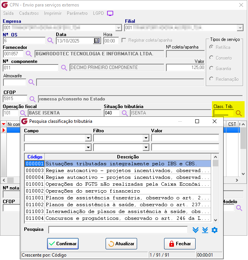Click the magnifier below the Modelo label
Viewport: 248px width, 260px height.
(239, 208)
